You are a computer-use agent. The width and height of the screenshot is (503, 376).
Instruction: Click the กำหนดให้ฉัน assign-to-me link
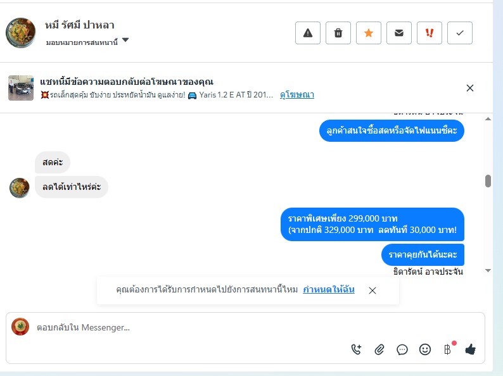[x=329, y=289]
